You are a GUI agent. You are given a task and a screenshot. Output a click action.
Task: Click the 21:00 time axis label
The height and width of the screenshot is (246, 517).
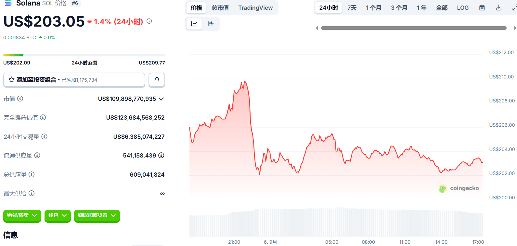click(x=234, y=242)
